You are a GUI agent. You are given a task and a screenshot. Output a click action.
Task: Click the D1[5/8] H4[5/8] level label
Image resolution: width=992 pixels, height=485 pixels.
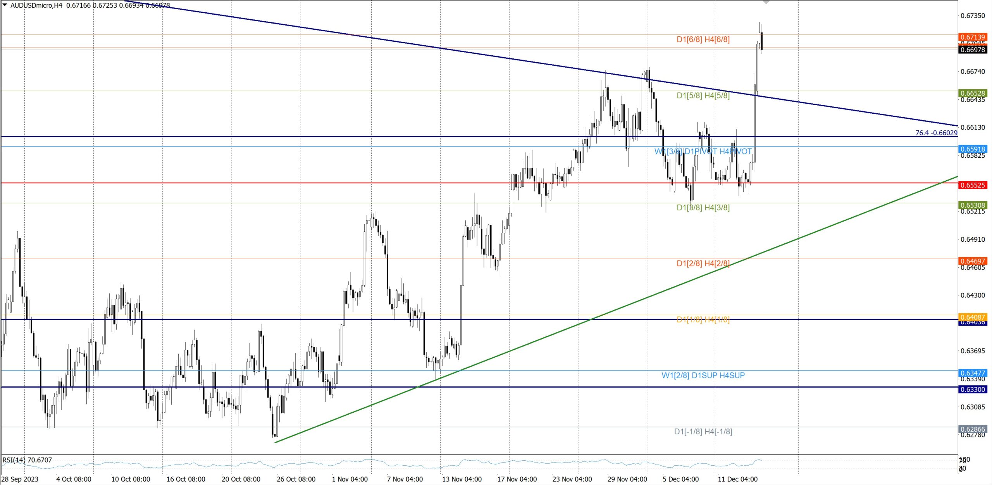pos(703,96)
